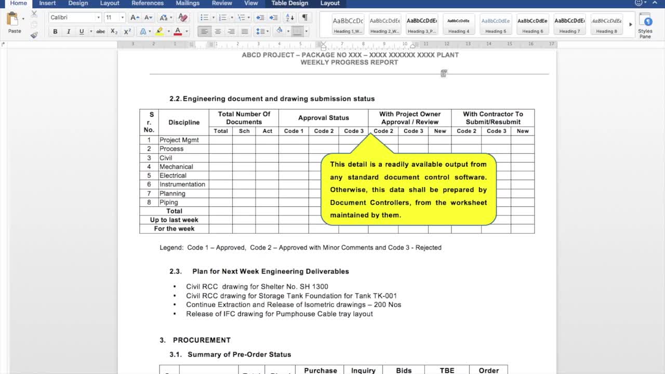Apply the Heading 4 style

coord(459,25)
